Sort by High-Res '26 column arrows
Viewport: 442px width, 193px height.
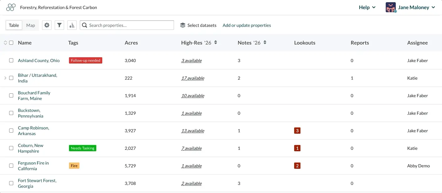tap(216, 42)
